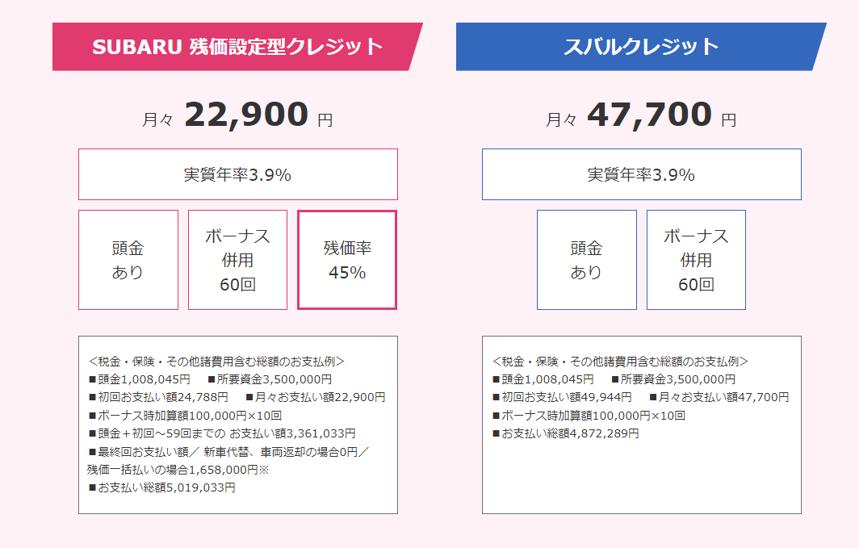Screen dimensions: 859x548
Task: Click 頭金あり box in pink residual-value plan
Action: coord(128,260)
